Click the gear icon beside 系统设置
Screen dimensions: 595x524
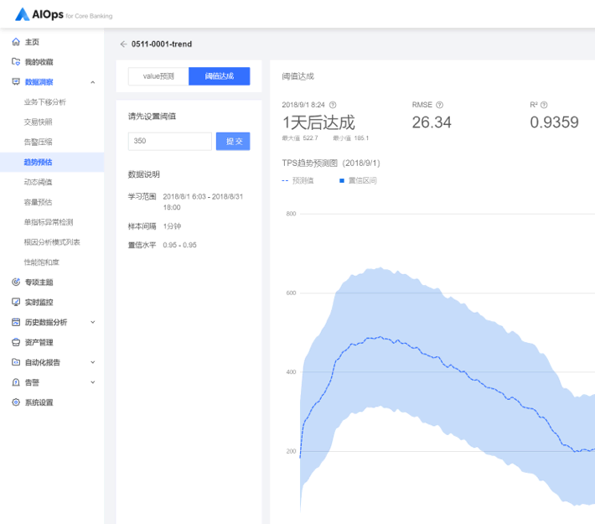(16, 402)
